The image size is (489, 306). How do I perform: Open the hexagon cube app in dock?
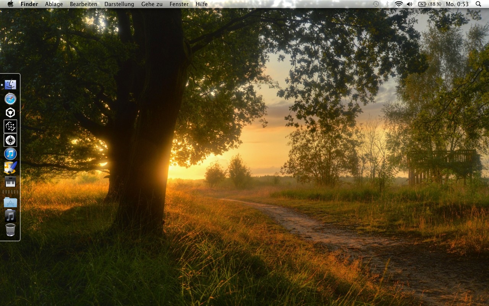point(10,112)
